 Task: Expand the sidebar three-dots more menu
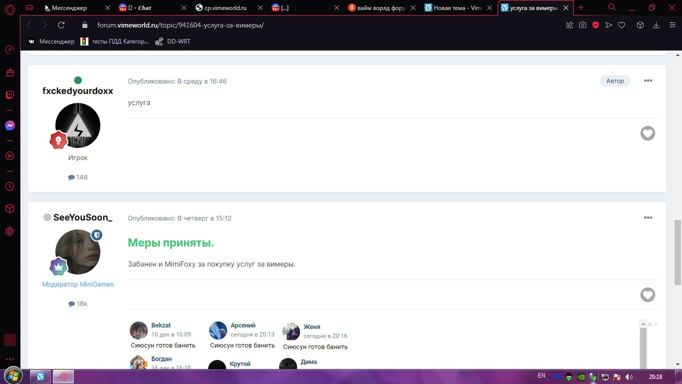pyautogui.click(x=10, y=359)
